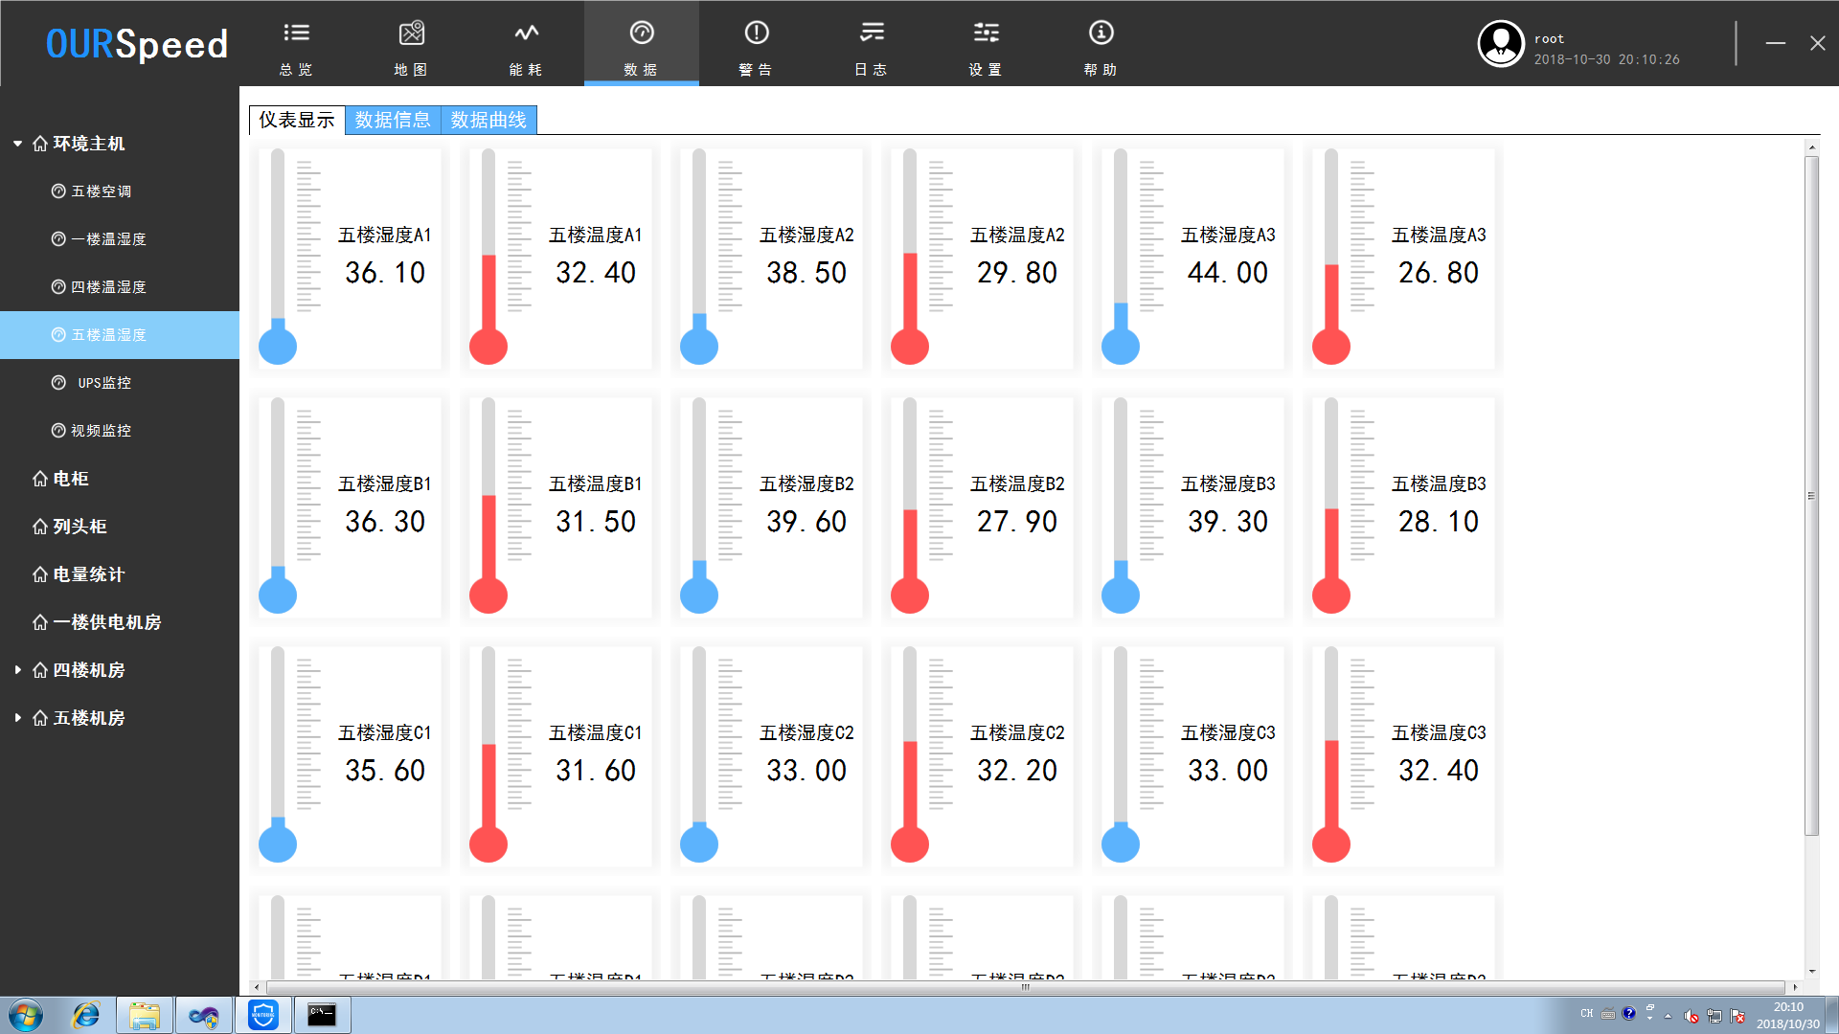Expand the 五楼机房 tree node

coord(16,717)
